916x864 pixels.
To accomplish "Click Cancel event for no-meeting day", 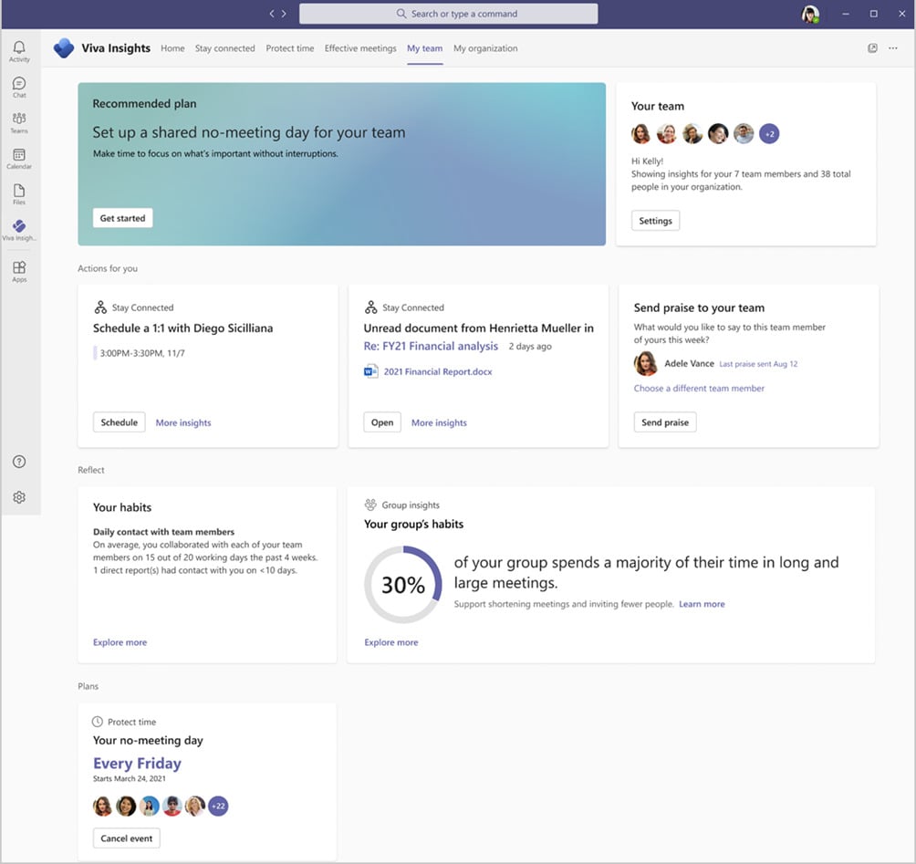I will pos(126,838).
